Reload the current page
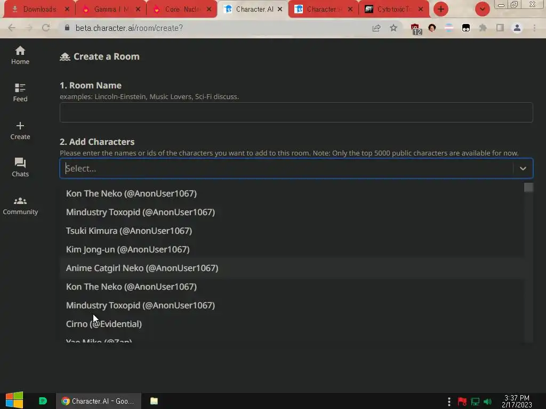 tap(46, 28)
